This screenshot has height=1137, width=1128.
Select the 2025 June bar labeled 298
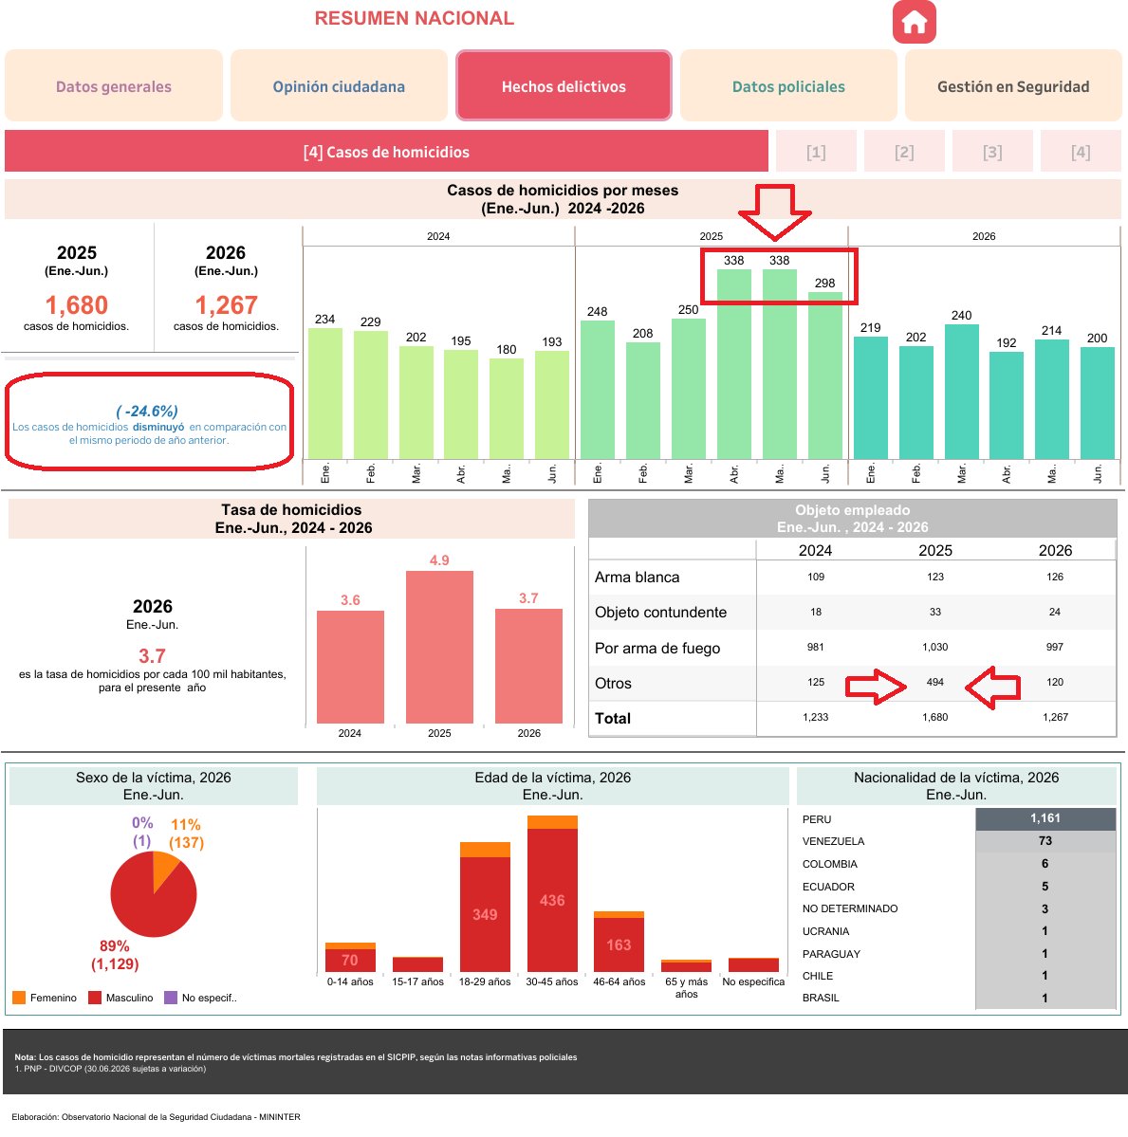coord(824,376)
